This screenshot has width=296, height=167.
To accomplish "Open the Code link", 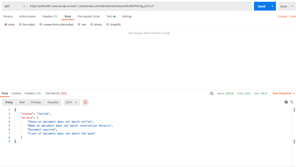I will (293, 16).
